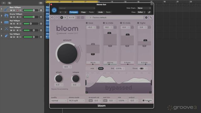Go to next preset arrow
This screenshot has width=201, height=113.
tap(65, 12)
